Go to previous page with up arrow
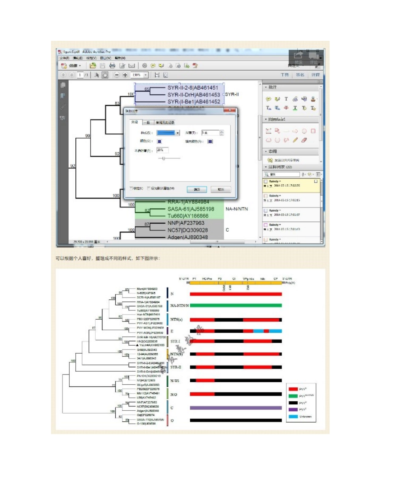This screenshot has width=404, height=480. 63,75
